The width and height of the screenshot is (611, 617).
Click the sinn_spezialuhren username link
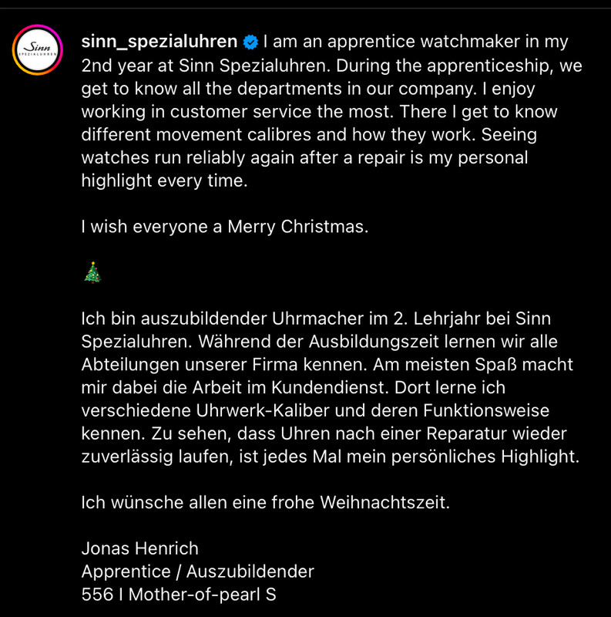click(159, 42)
